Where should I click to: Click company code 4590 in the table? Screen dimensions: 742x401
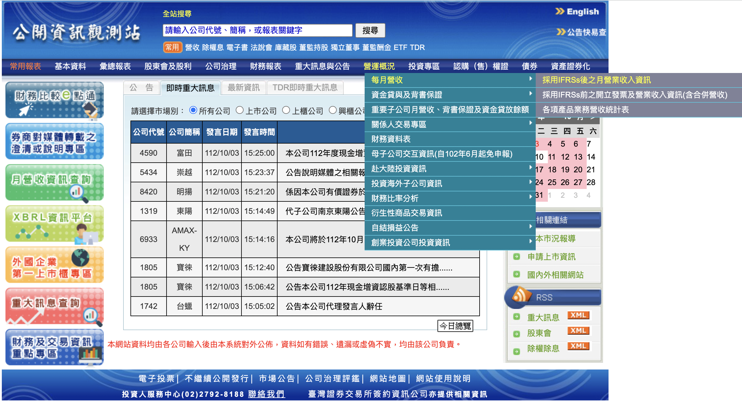click(x=148, y=153)
